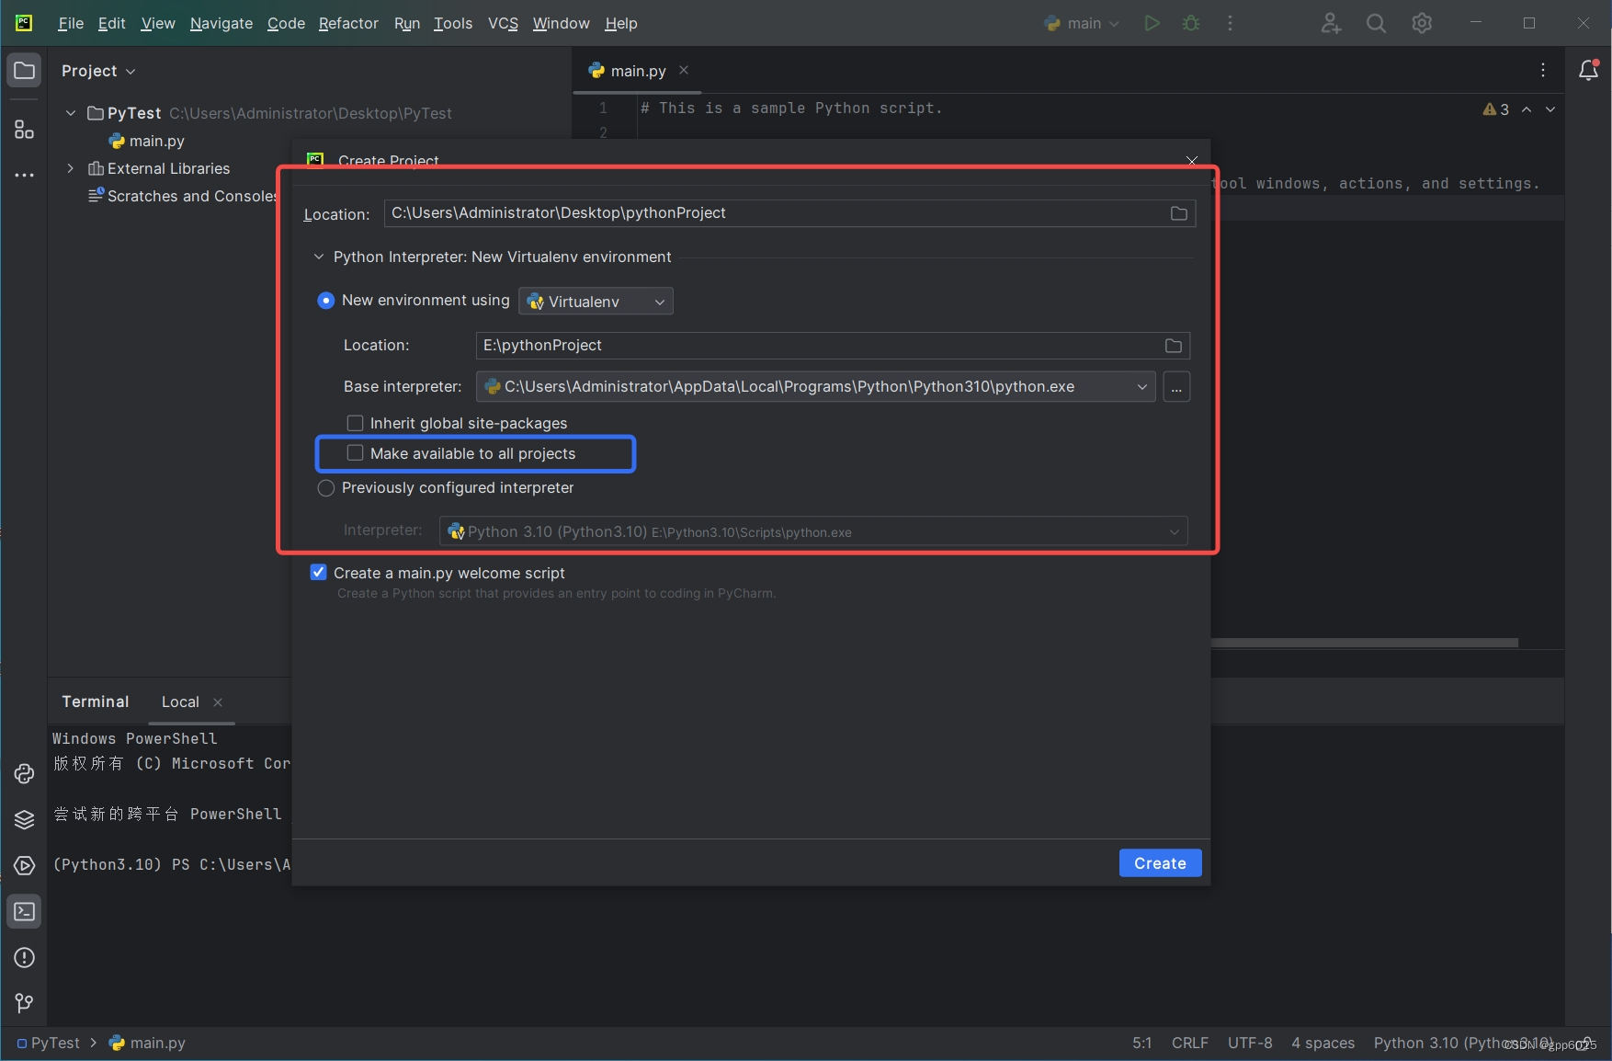
Task: Browse for virtualenv location folder
Action: (x=1174, y=346)
